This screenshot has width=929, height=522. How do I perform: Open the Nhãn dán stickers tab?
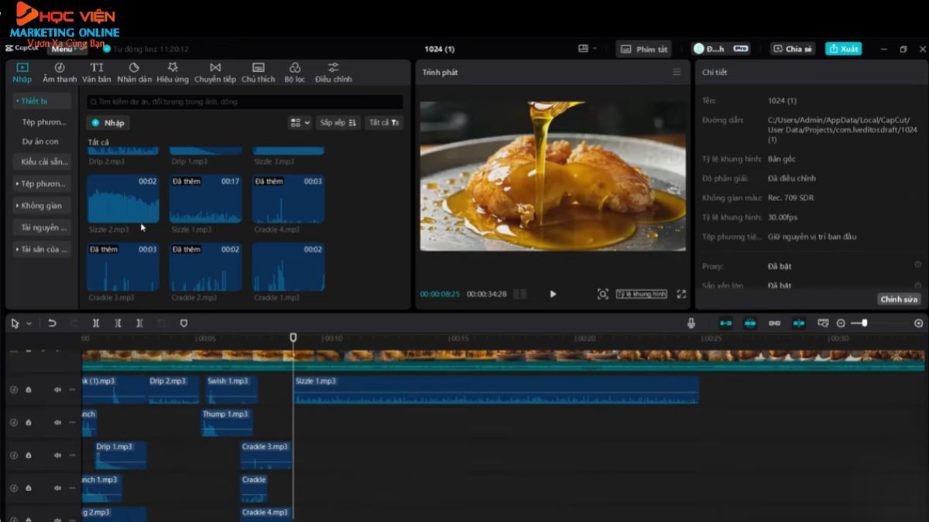[x=134, y=73]
